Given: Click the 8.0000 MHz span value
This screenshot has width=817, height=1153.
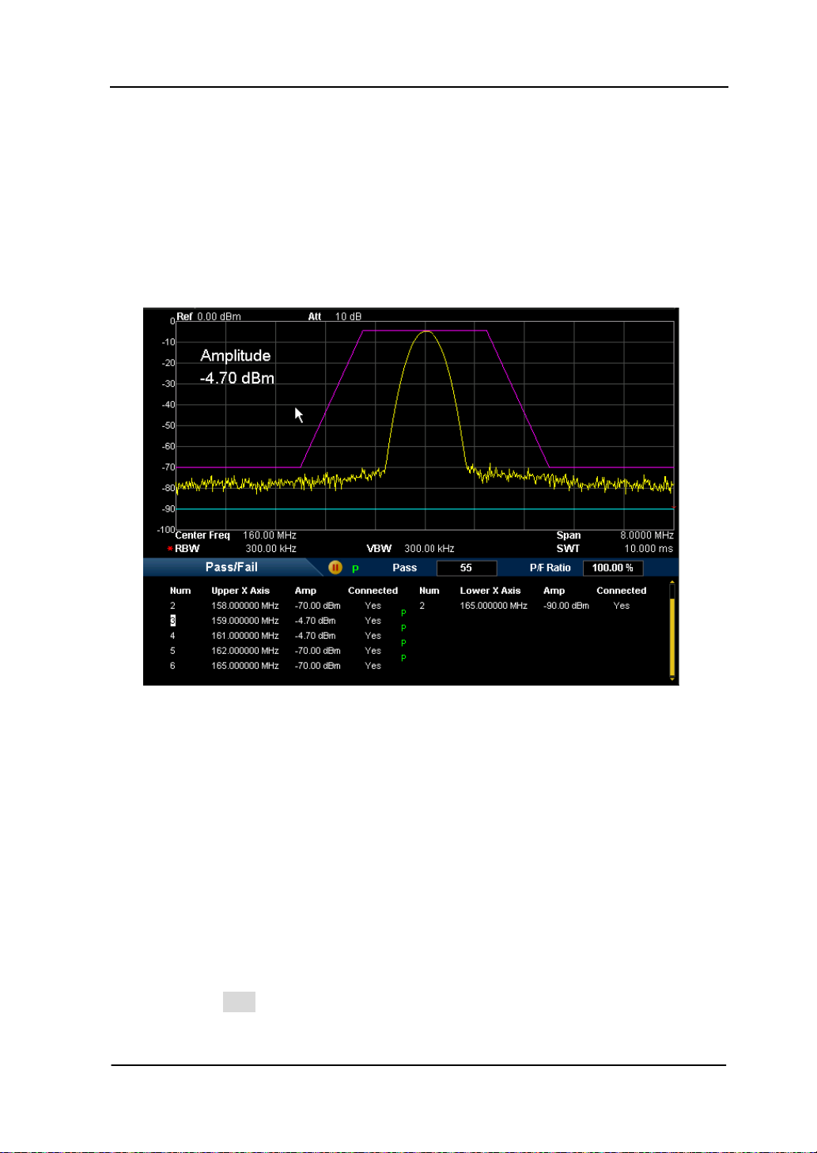Looking at the screenshot, I should coord(647,535).
